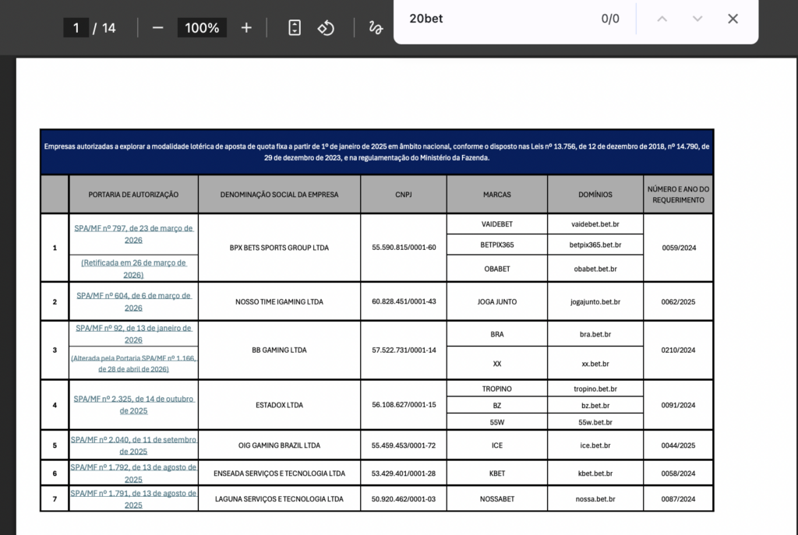The height and width of the screenshot is (535, 798).
Task: Click CNPJ value 55.590.815/0001-60
Action: (x=404, y=248)
